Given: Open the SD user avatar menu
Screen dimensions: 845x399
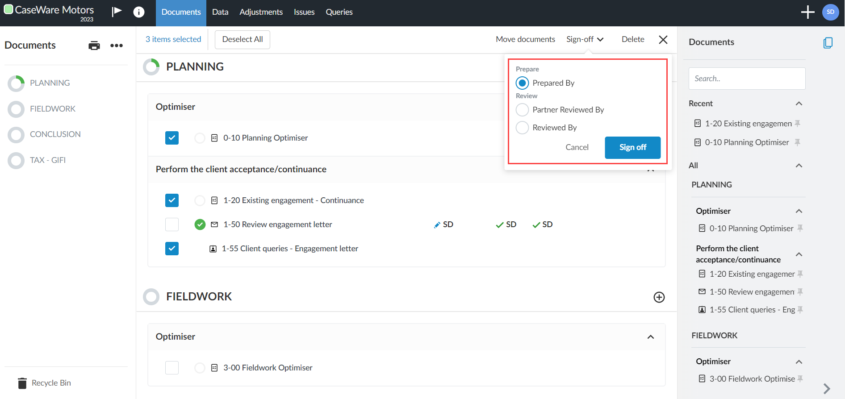Looking at the screenshot, I should point(830,12).
